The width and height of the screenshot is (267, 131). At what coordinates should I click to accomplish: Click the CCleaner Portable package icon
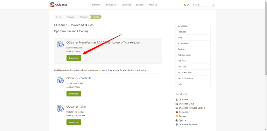[x=60, y=80]
